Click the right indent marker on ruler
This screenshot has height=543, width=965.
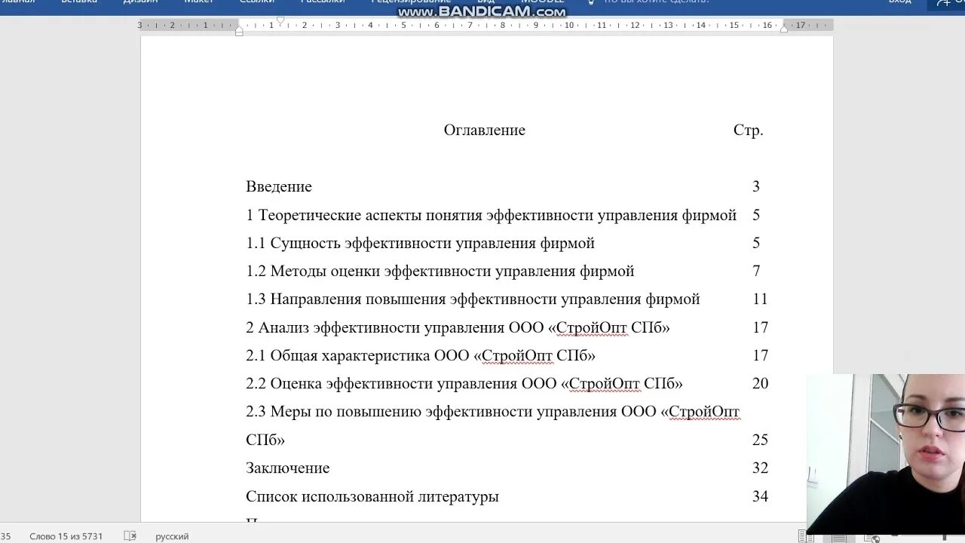click(784, 28)
